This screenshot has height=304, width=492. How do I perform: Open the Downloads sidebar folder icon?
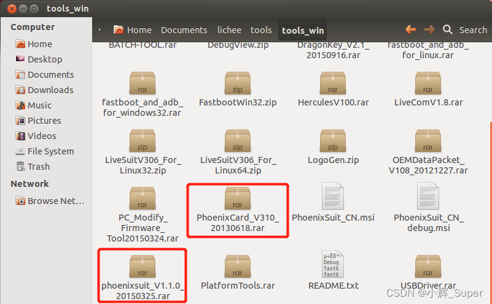pos(20,90)
